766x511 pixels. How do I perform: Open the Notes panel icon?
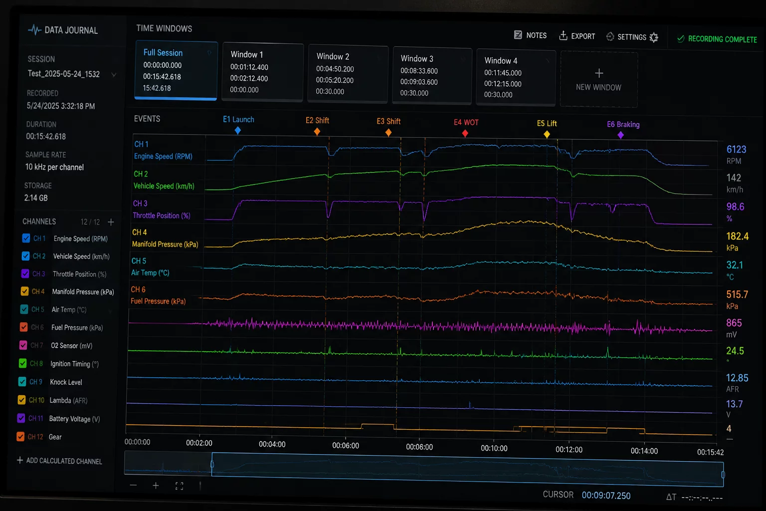(518, 35)
